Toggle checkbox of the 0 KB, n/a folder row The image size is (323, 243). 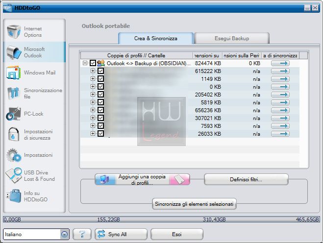(100, 87)
